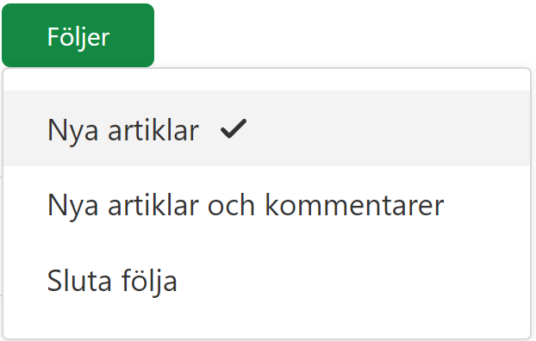Click the highlighted Nya artiklar row
The image size is (536, 341).
266,128
